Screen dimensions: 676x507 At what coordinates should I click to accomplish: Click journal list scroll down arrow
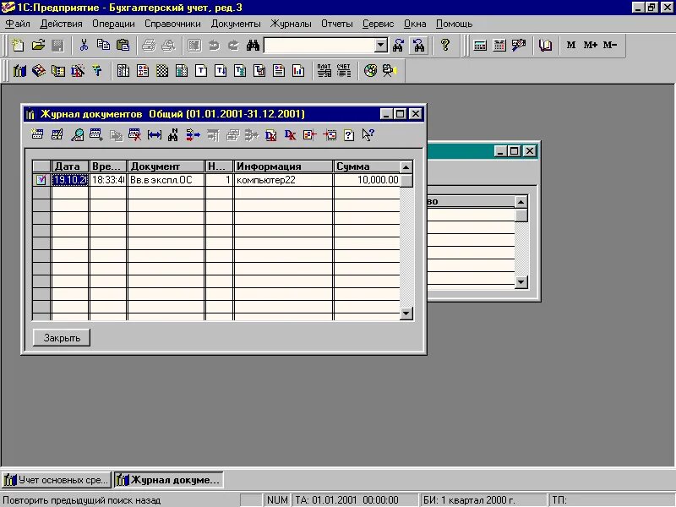tap(406, 313)
